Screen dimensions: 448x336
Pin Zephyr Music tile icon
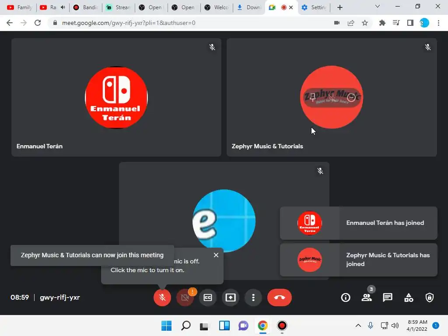(312, 97)
